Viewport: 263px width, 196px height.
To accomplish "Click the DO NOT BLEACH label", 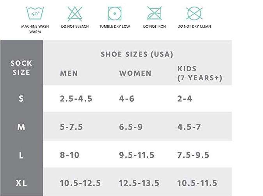I will click(x=75, y=26).
